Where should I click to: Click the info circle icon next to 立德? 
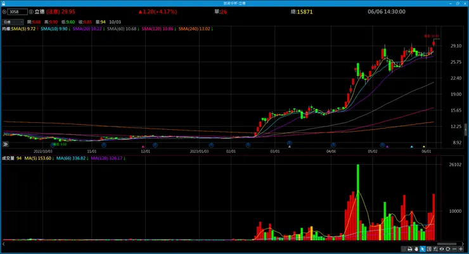pyautogui.click(x=31, y=12)
